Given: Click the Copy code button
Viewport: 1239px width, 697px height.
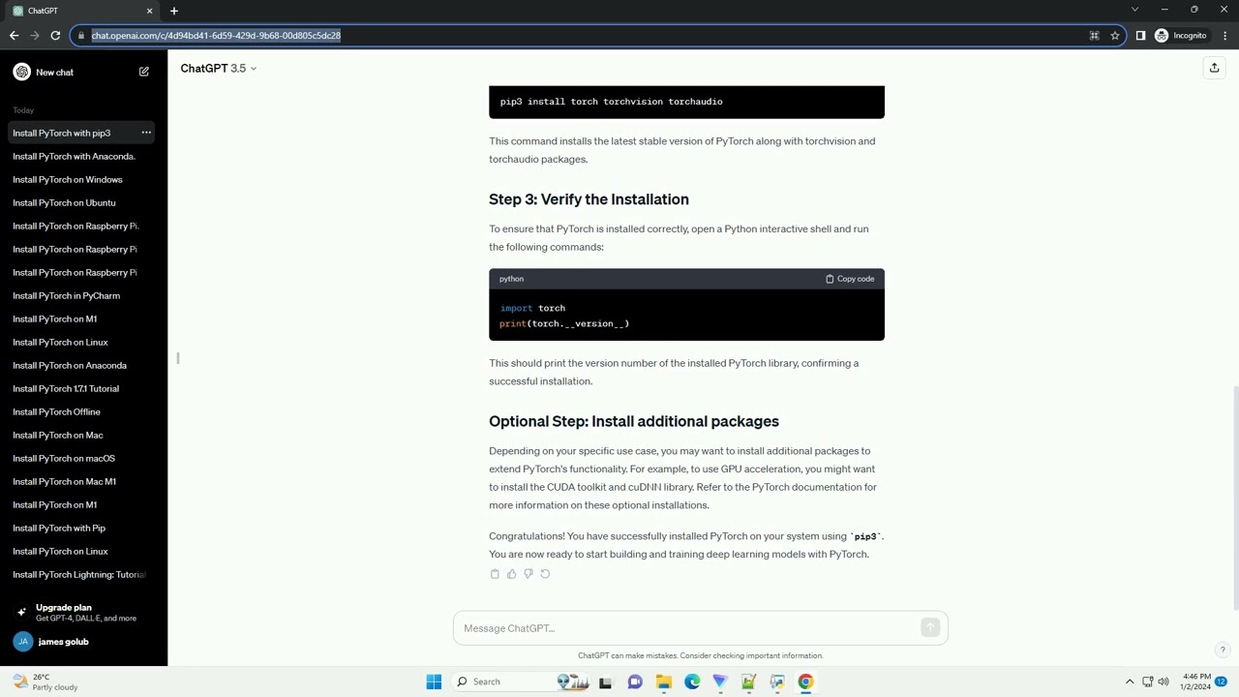Looking at the screenshot, I should [850, 279].
